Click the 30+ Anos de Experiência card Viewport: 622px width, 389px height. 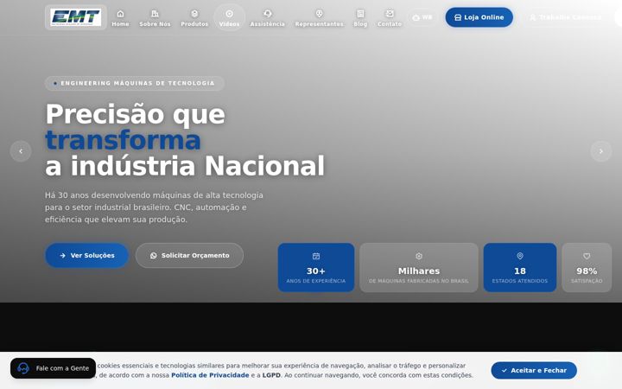316,267
